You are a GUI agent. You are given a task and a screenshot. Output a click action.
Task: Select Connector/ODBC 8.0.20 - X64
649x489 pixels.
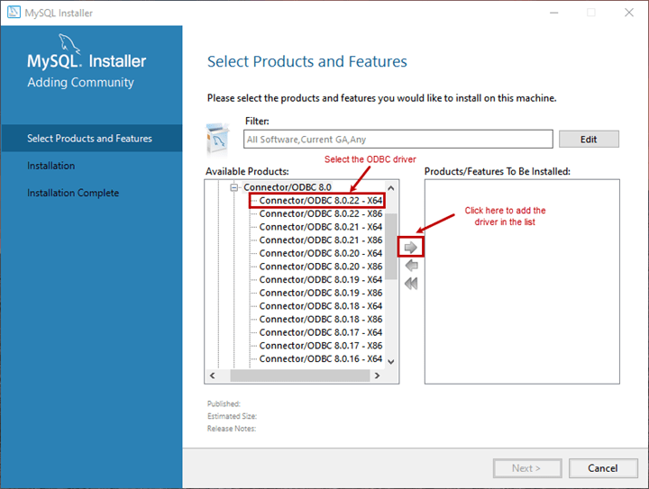point(320,253)
